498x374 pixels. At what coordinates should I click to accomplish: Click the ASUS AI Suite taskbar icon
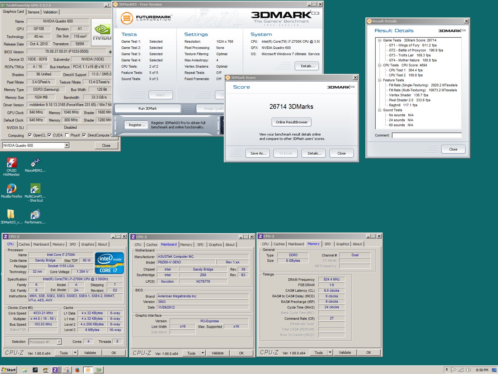pos(35,370)
